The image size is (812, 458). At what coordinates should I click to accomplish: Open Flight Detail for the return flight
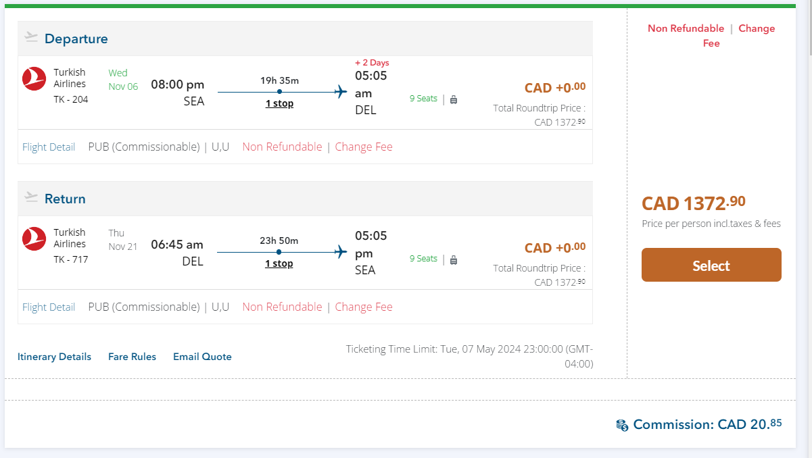[x=49, y=307]
